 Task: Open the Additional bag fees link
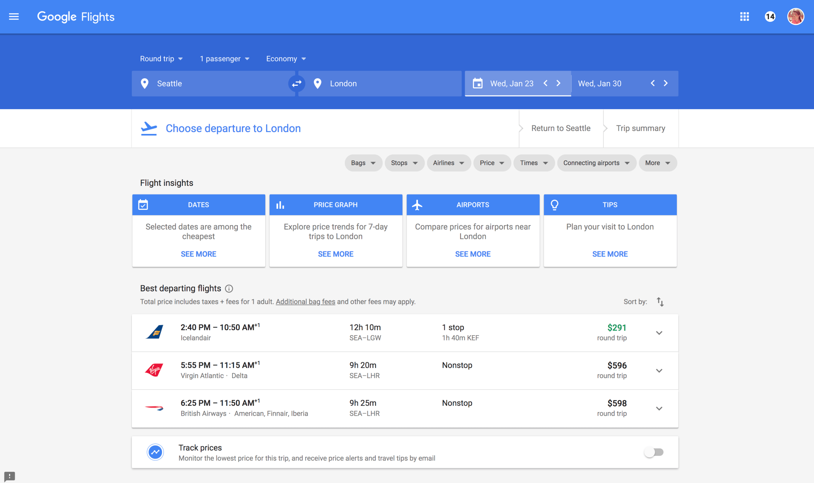coord(306,302)
